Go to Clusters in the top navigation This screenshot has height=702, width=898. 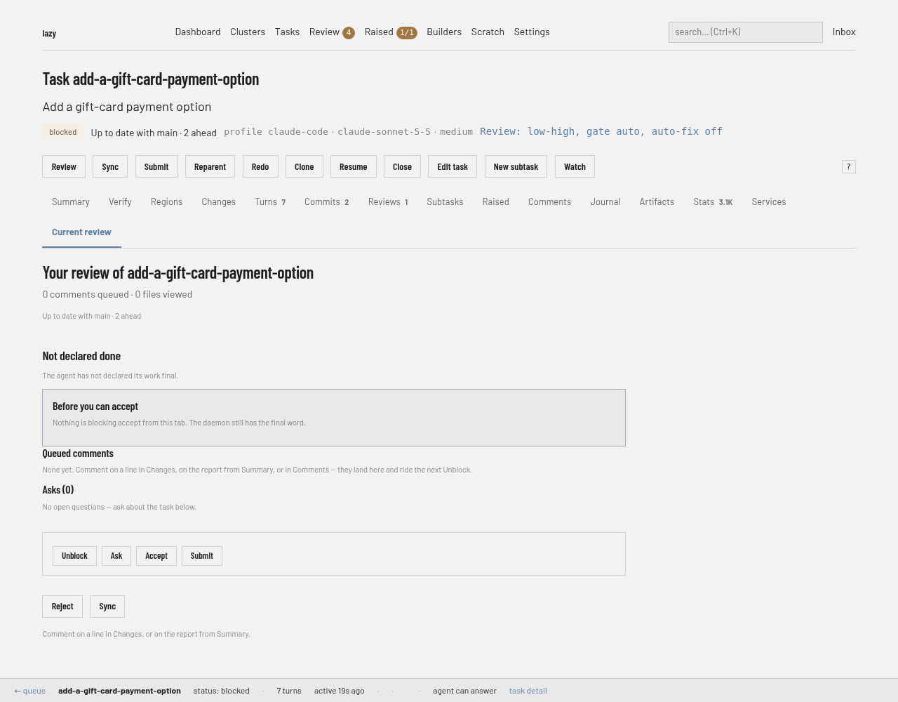pyautogui.click(x=248, y=32)
